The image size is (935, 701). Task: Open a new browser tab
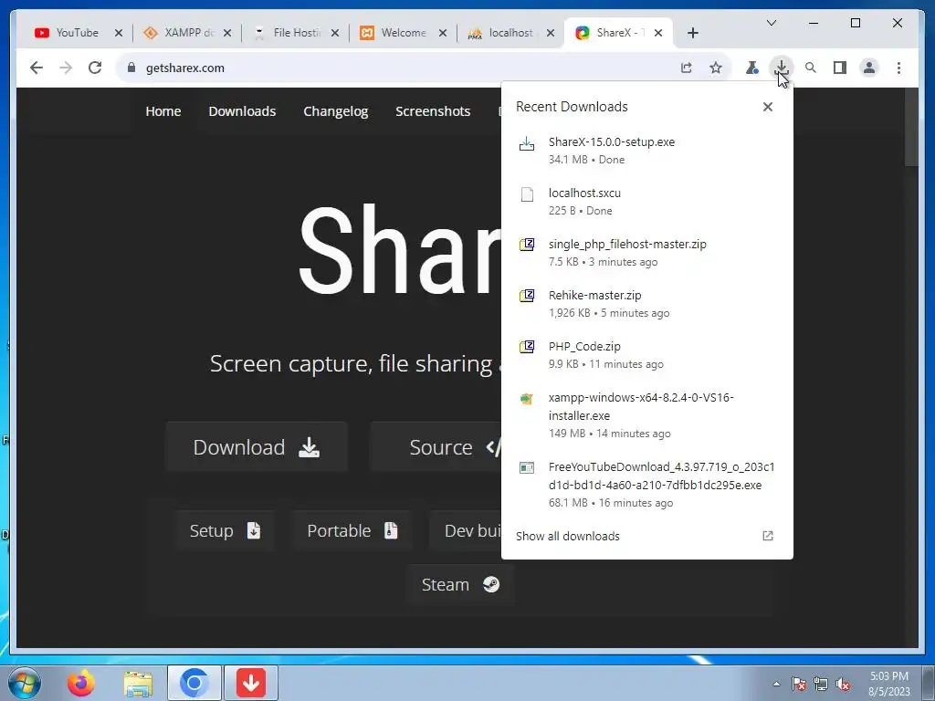click(x=692, y=33)
